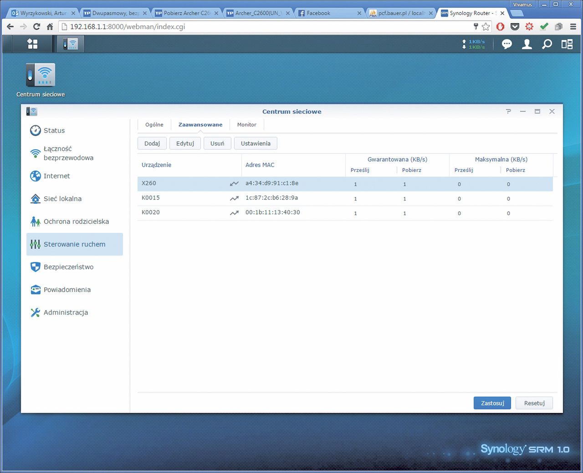Open the notifications speech bubble icon
Viewport: 583px width, 473px height.
pos(507,44)
